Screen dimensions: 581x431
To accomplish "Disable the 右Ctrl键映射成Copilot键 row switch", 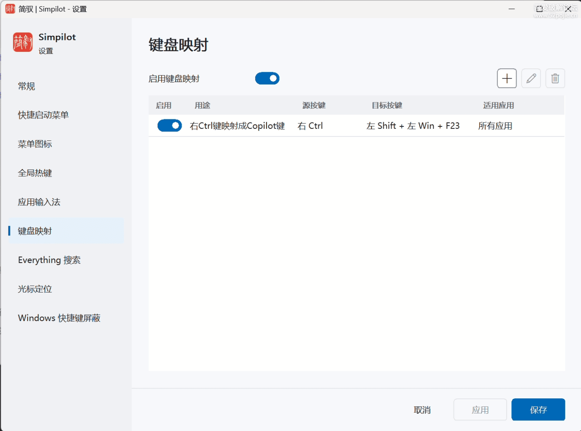I will 169,126.
